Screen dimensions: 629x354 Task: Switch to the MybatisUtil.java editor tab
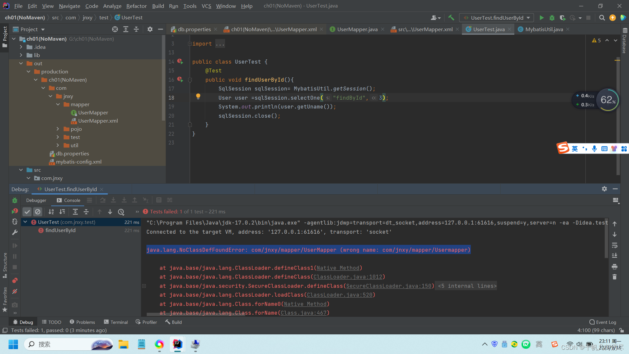[x=544, y=29]
